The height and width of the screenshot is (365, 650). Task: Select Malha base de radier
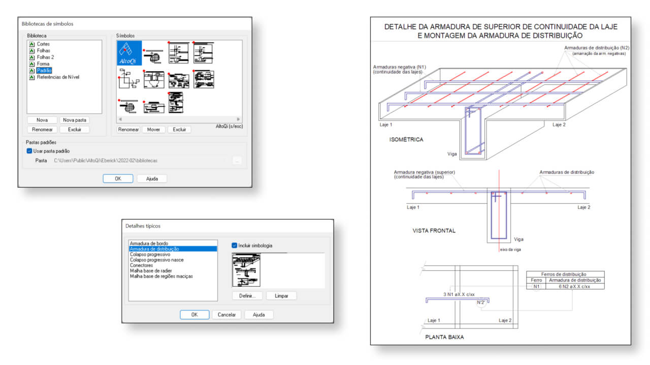pyautogui.click(x=173, y=271)
